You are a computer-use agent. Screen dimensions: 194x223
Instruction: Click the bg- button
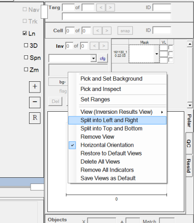tap(59, 82)
